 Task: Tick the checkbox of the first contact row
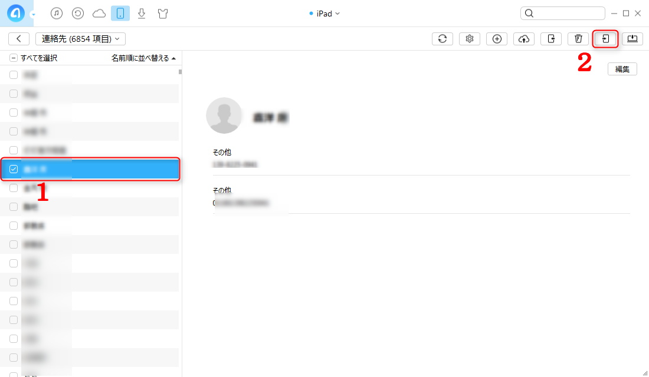pos(14,75)
